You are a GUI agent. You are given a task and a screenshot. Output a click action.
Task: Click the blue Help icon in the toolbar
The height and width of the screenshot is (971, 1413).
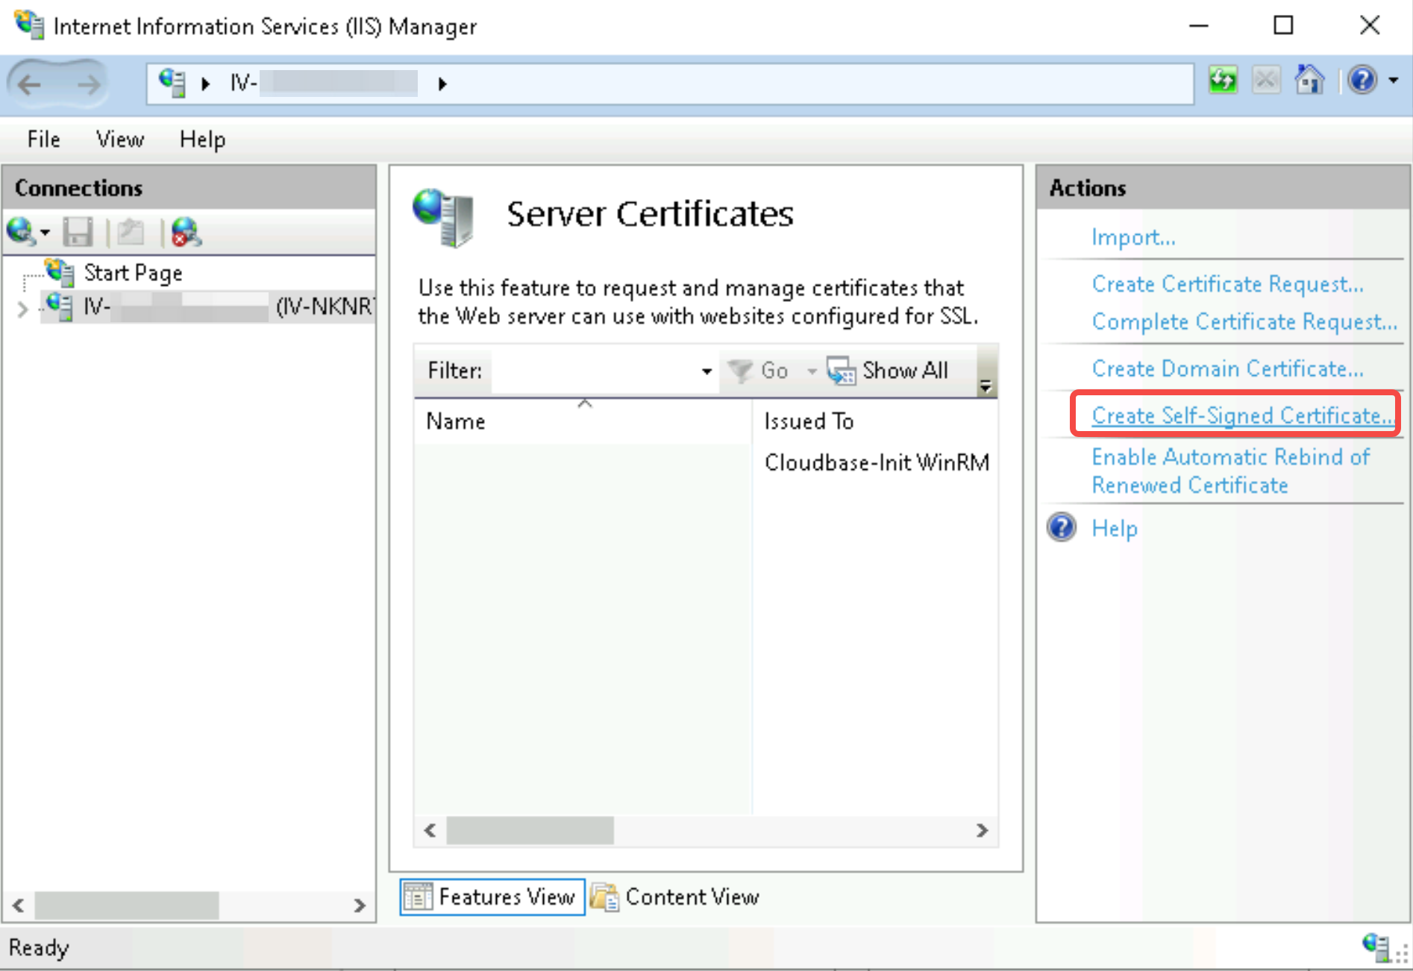pyautogui.click(x=1362, y=80)
